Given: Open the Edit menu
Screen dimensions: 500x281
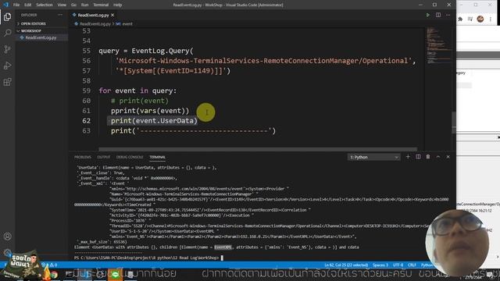Looking at the screenshot, I should point(28,5).
